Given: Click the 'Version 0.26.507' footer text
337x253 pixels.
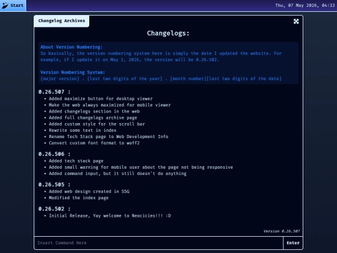Looking at the screenshot, I should 281,231.
